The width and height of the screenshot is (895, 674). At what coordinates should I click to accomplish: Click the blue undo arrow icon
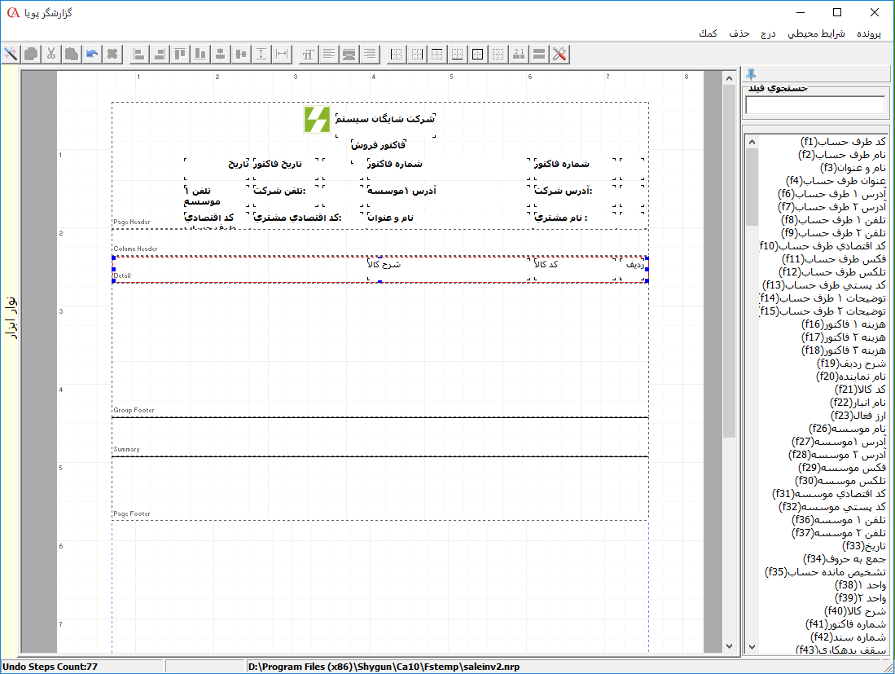pyautogui.click(x=92, y=54)
